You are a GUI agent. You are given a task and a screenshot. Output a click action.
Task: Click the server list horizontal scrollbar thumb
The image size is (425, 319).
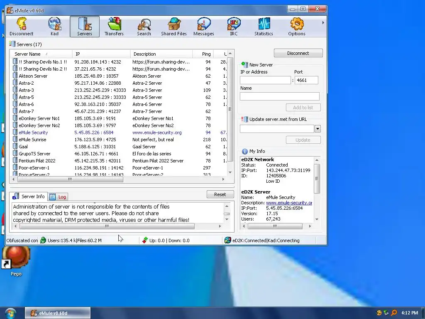(70, 179)
